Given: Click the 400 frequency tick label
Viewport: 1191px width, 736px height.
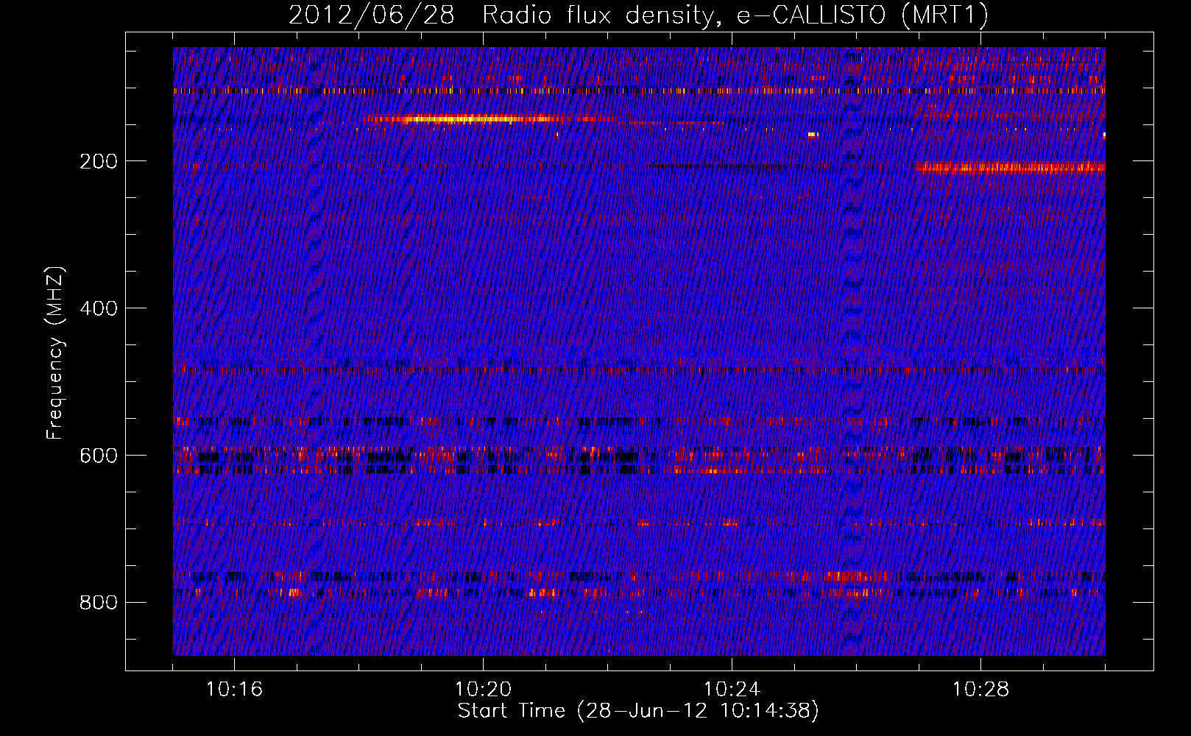Looking at the screenshot, I should pos(99,308).
